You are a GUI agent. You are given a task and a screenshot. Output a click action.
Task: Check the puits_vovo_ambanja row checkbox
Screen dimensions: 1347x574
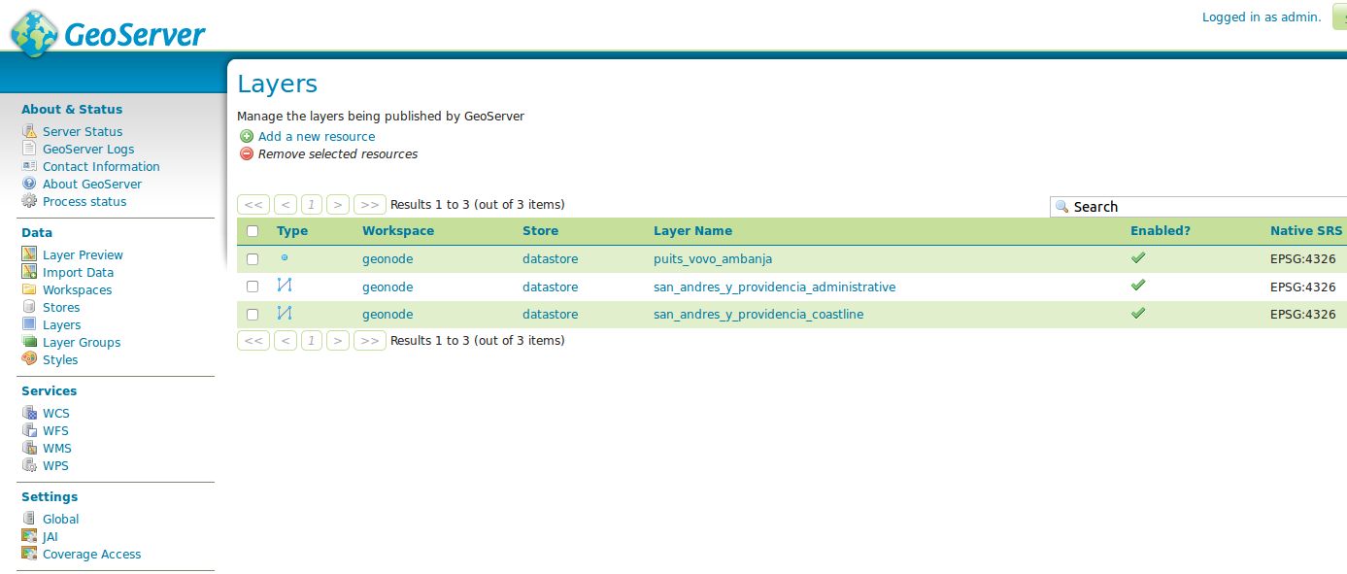(x=253, y=259)
